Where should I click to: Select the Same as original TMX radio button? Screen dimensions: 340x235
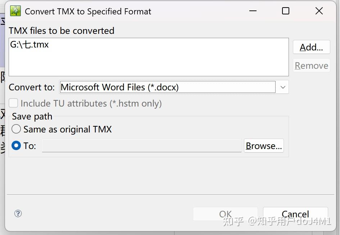tap(16, 129)
